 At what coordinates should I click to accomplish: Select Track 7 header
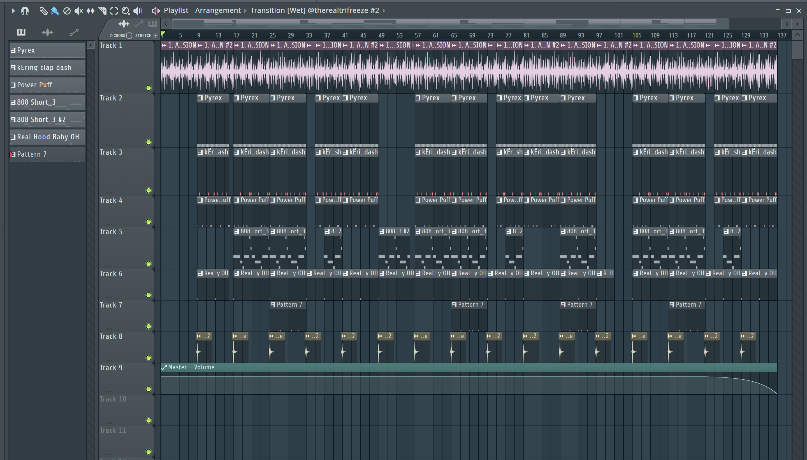126,316
